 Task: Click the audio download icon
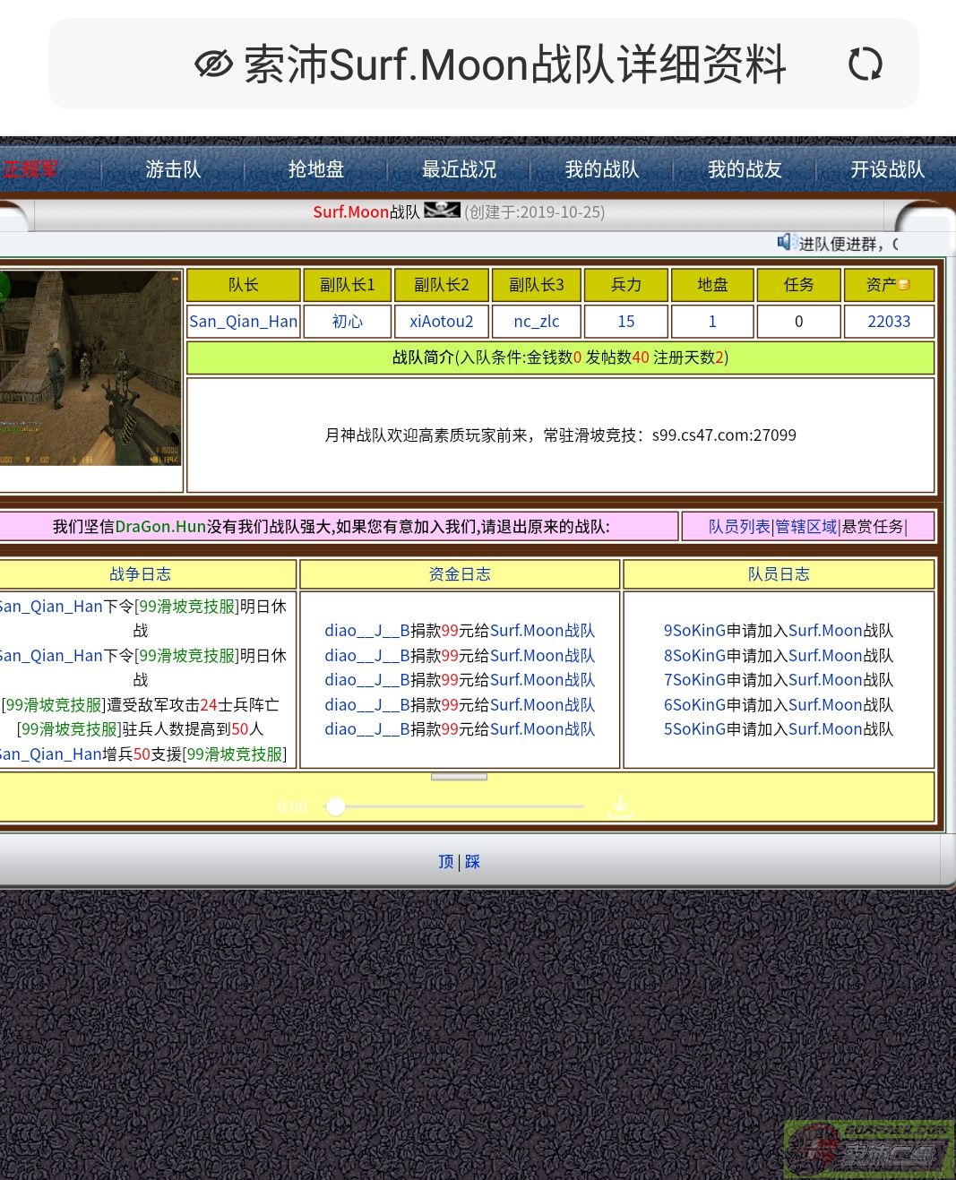pos(620,807)
